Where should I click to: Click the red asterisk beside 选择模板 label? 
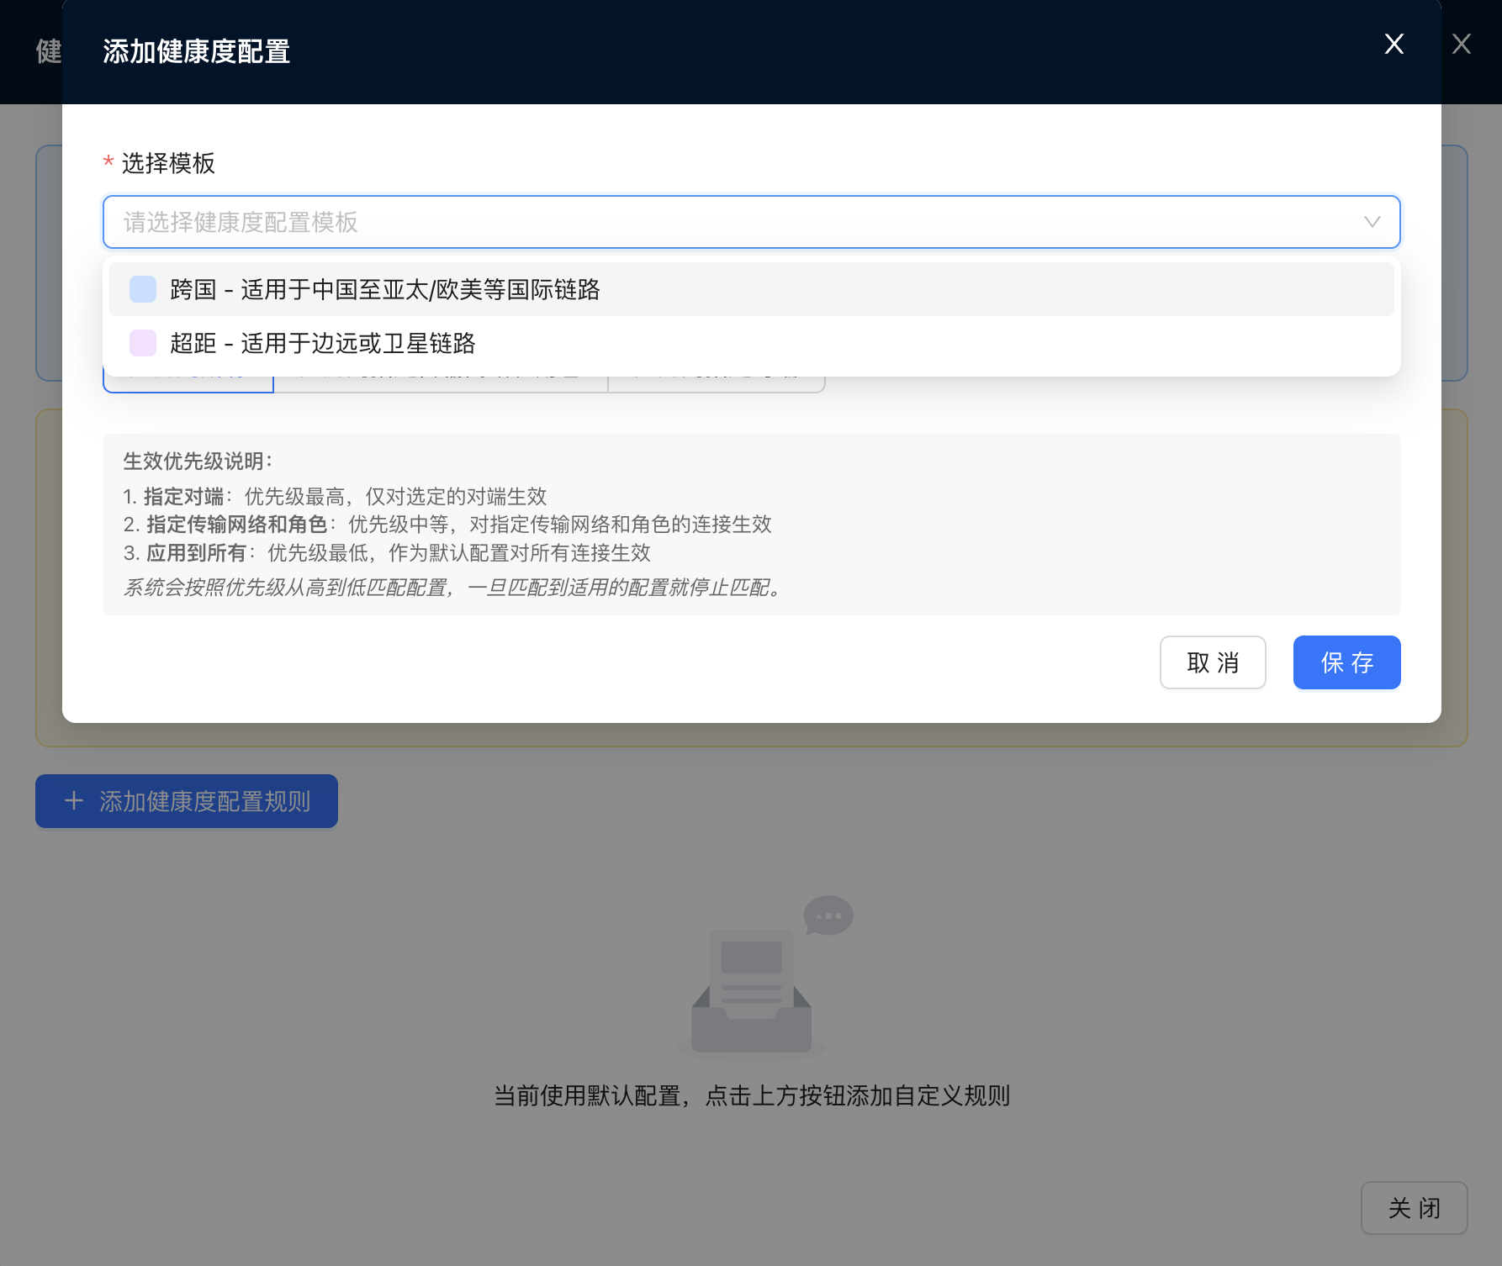click(x=108, y=163)
